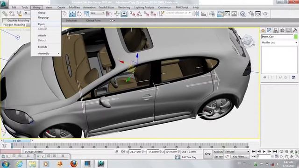Open the Rendered Frame Window icon
The height and width of the screenshot is (168, 299).
[258, 14]
